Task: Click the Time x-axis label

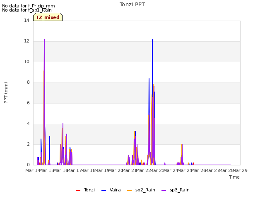Action: [234, 177]
